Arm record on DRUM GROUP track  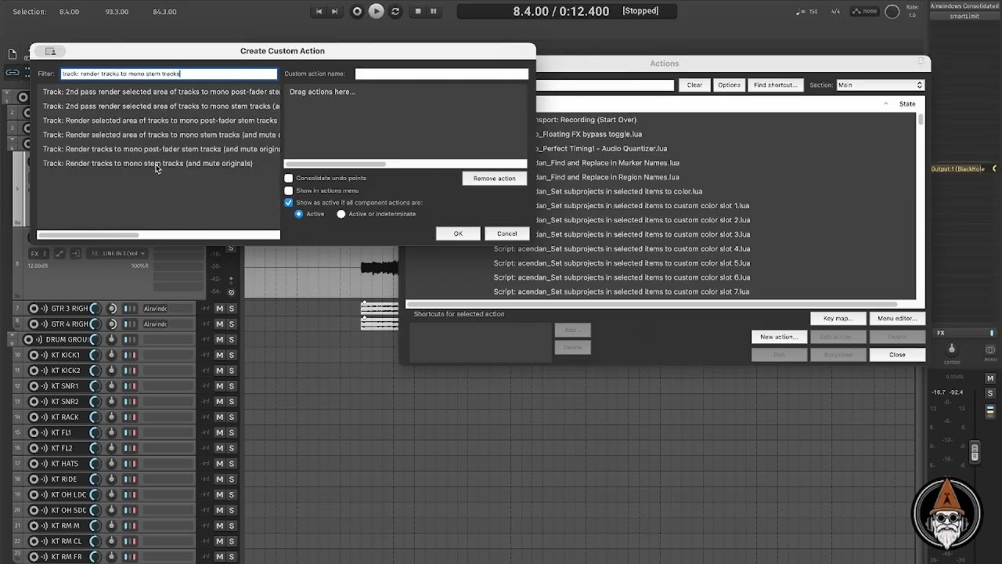coord(28,339)
